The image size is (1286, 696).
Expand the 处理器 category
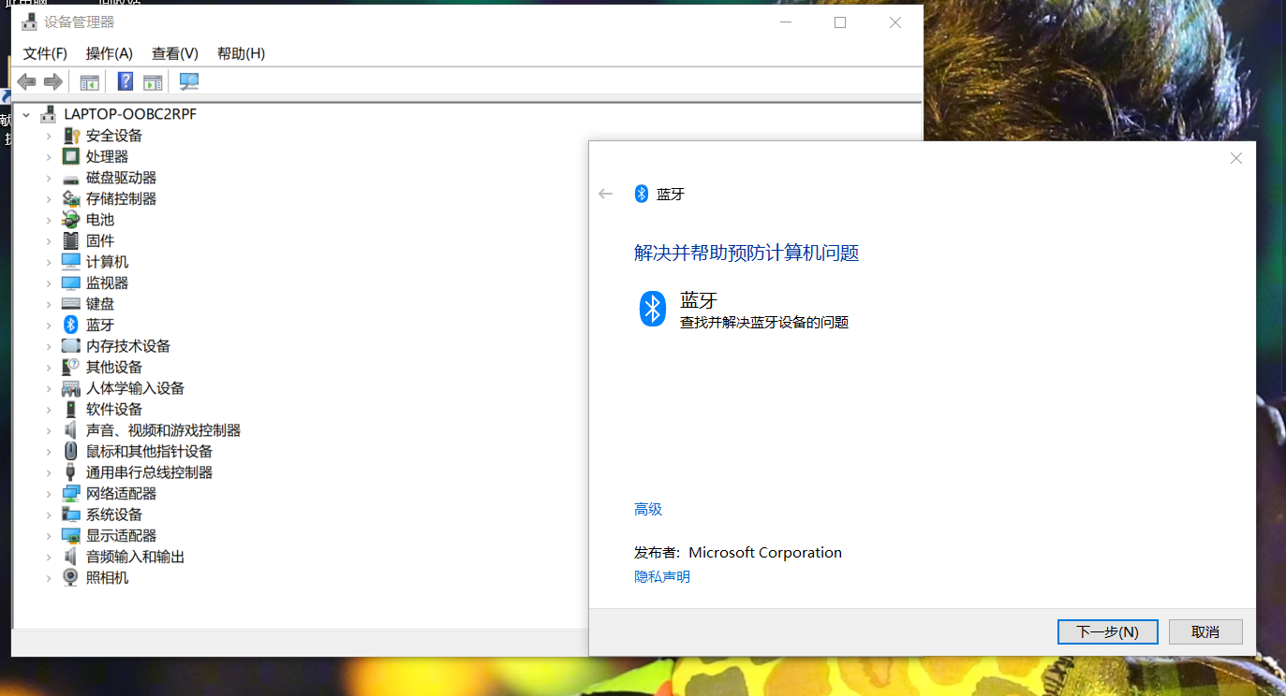click(49, 156)
